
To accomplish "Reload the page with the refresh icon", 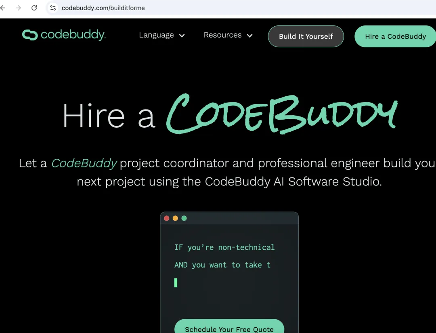I will [x=34, y=8].
